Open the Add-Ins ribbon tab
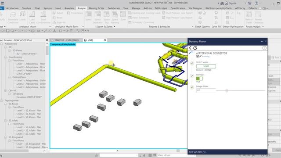The width and height of the screenshot is (281, 158). tap(148, 8)
